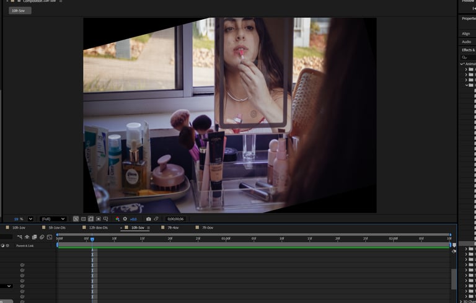Open the (Full) resolution dropdown
Viewport: 476px width, 303px height.
[53, 219]
